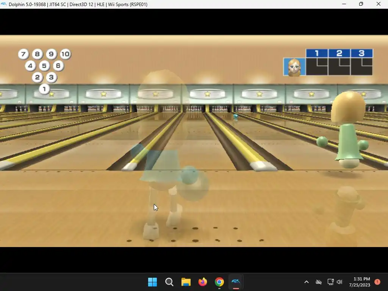This screenshot has width=388, height=291.
Task: Open the volume control tray icon
Action: tap(339, 282)
